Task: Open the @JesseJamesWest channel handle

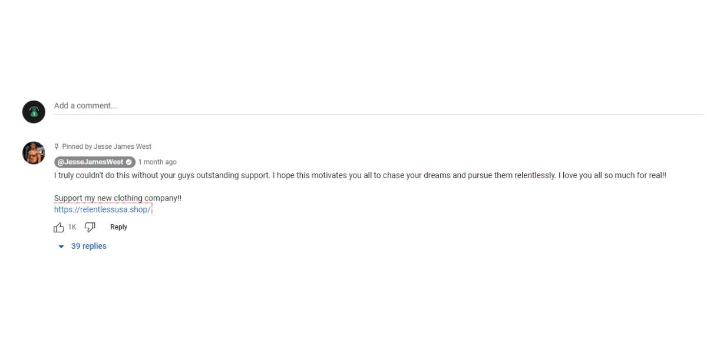Action: (90, 162)
